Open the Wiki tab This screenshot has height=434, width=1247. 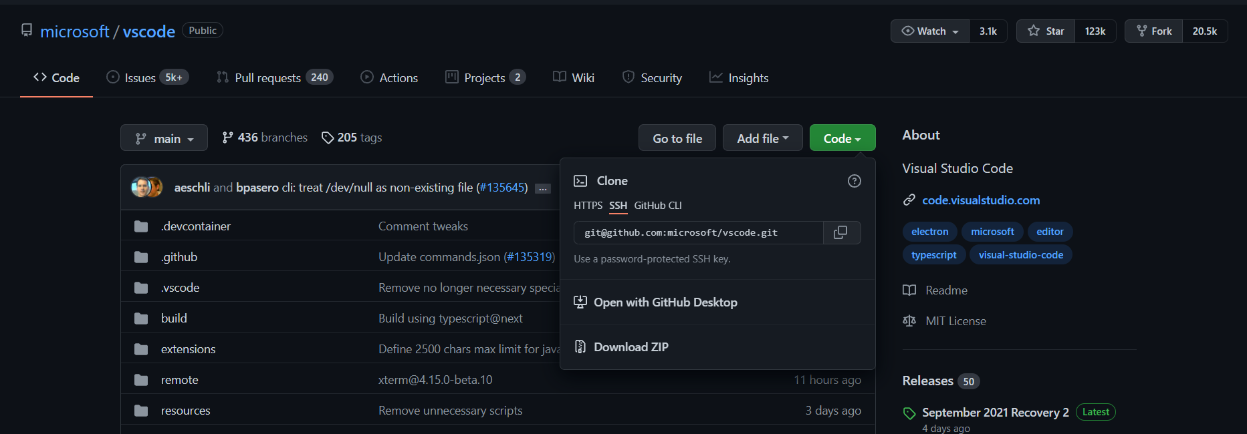pyautogui.click(x=574, y=77)
